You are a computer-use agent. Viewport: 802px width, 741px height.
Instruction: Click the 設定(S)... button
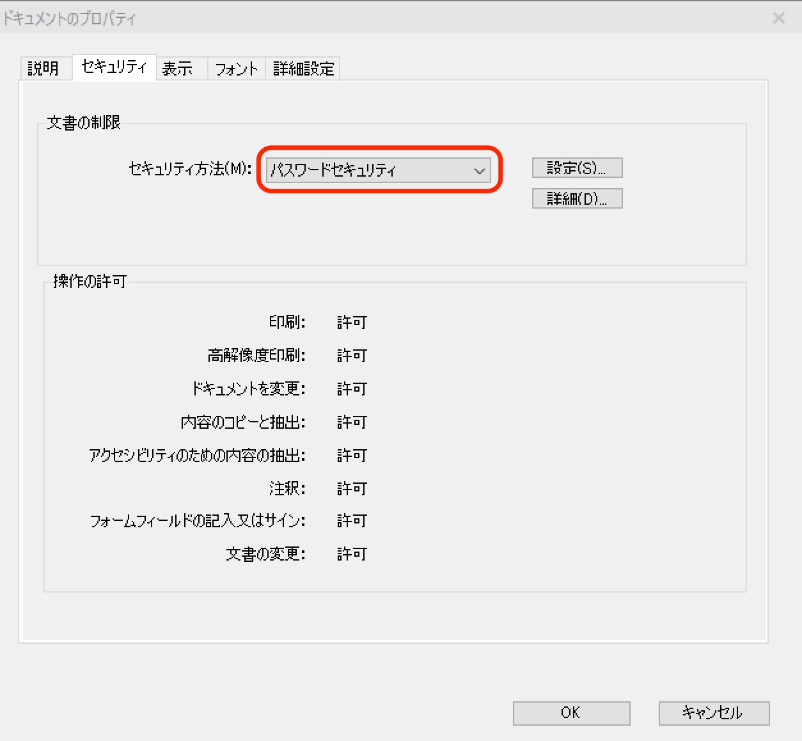(577, 168)
